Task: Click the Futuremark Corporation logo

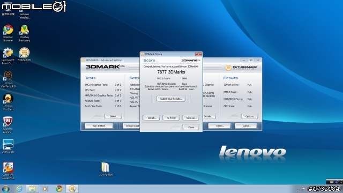Action: 241,68
